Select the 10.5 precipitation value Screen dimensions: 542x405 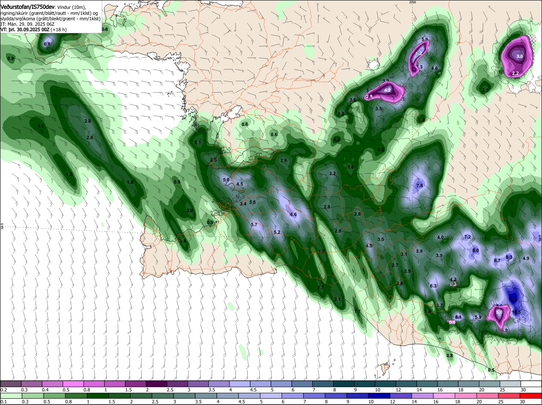tap(516, 312)
